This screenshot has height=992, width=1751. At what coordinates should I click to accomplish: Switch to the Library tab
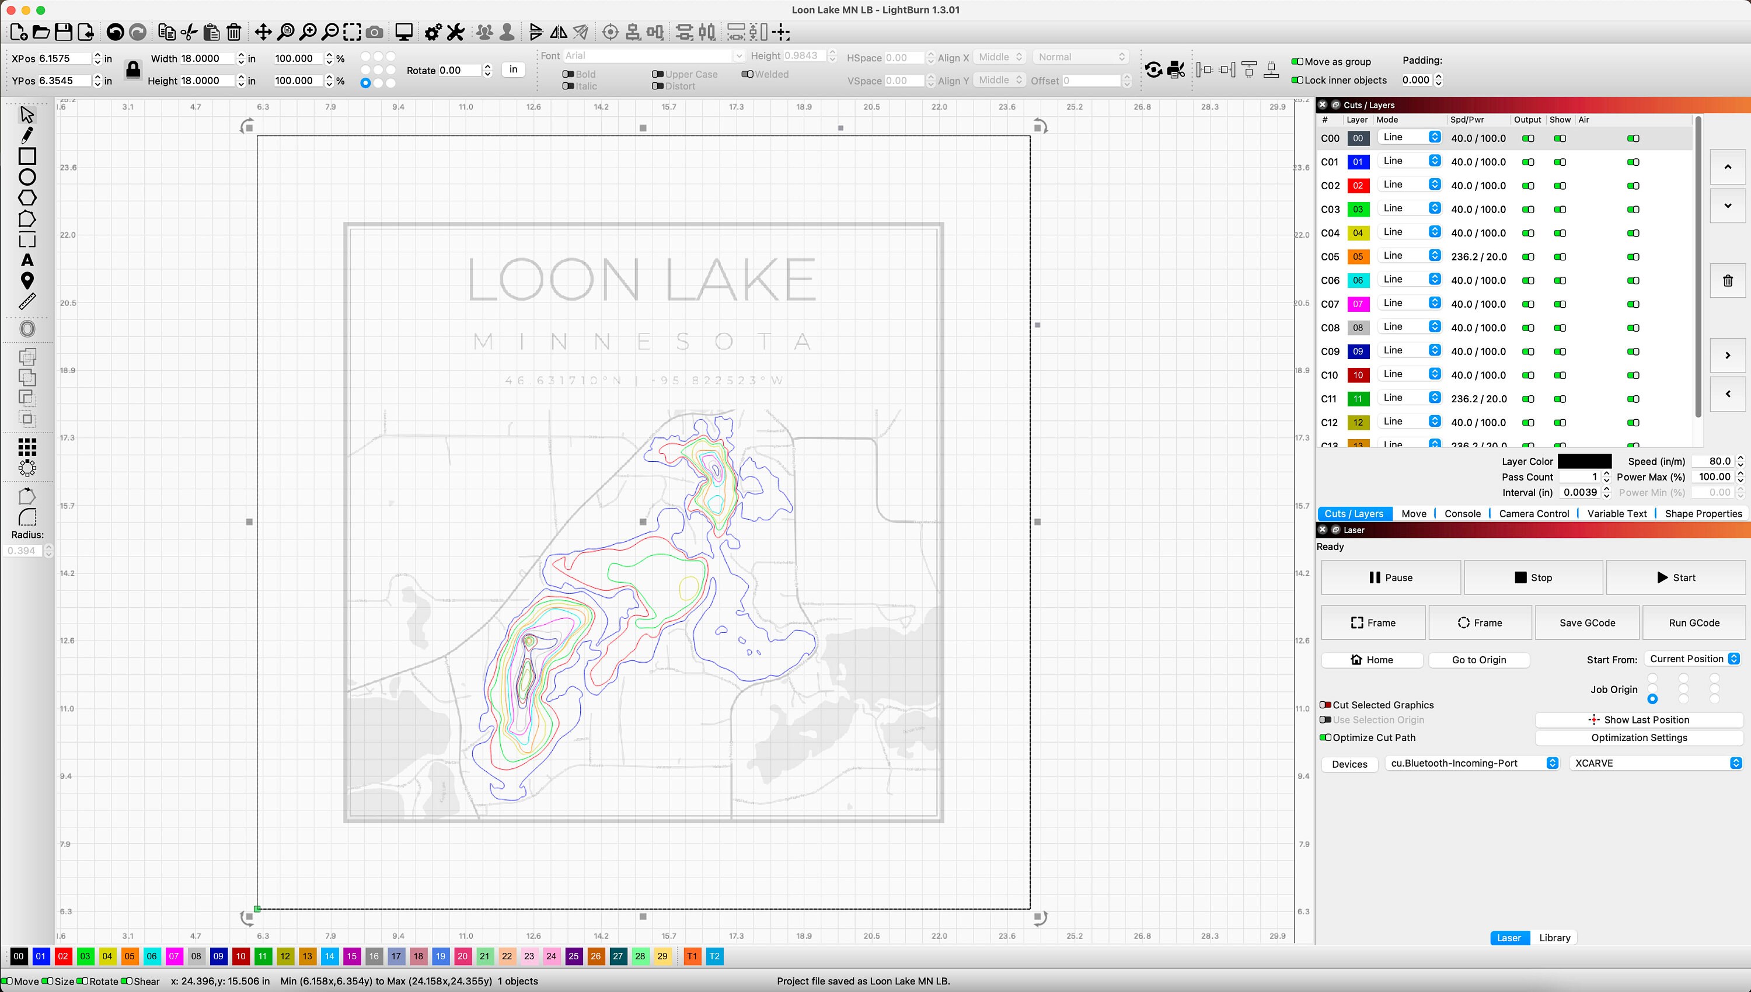1554,938
